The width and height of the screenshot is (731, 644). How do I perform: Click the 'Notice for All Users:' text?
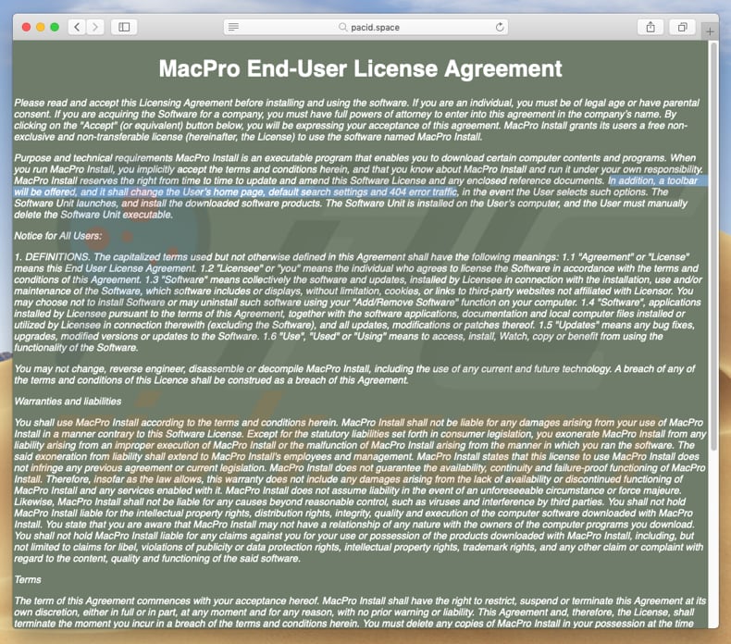[x=57, y=236]
